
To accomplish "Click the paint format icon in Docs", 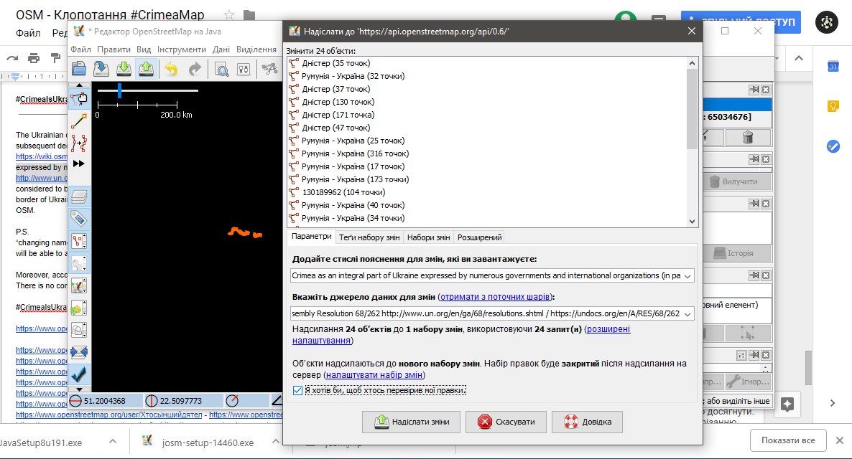I will [x=55, y=58].
